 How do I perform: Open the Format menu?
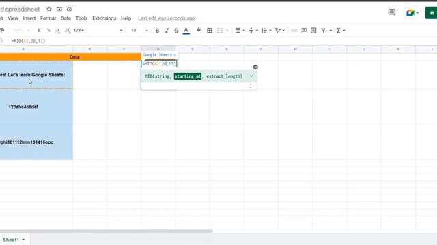pyautogui.click(x=48, y=18)
